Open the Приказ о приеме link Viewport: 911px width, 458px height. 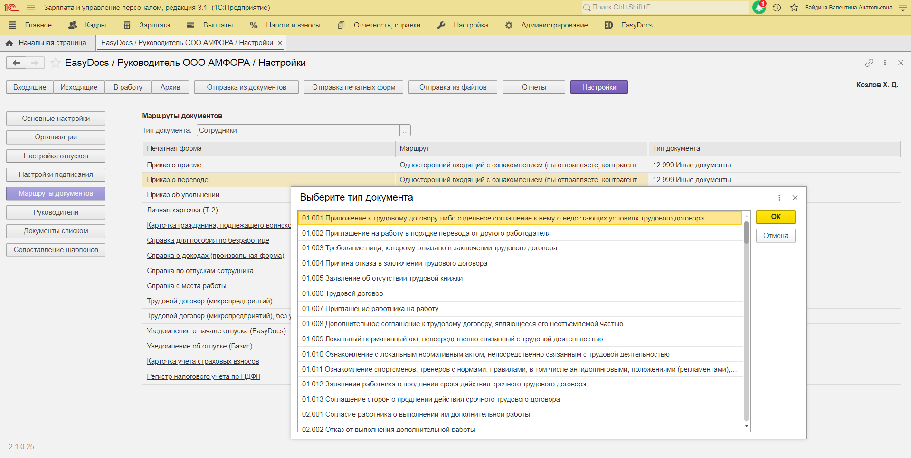pyautogui.click(x=174, y=165)
